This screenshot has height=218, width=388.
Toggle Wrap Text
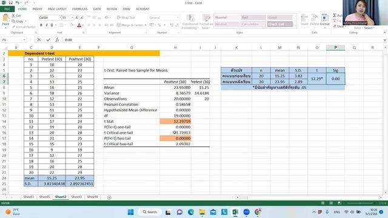pos(126,18)
